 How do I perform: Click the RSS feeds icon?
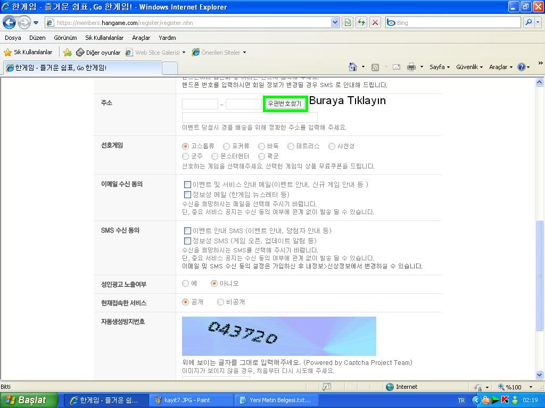pyautogui.click(x=375, y=67)
